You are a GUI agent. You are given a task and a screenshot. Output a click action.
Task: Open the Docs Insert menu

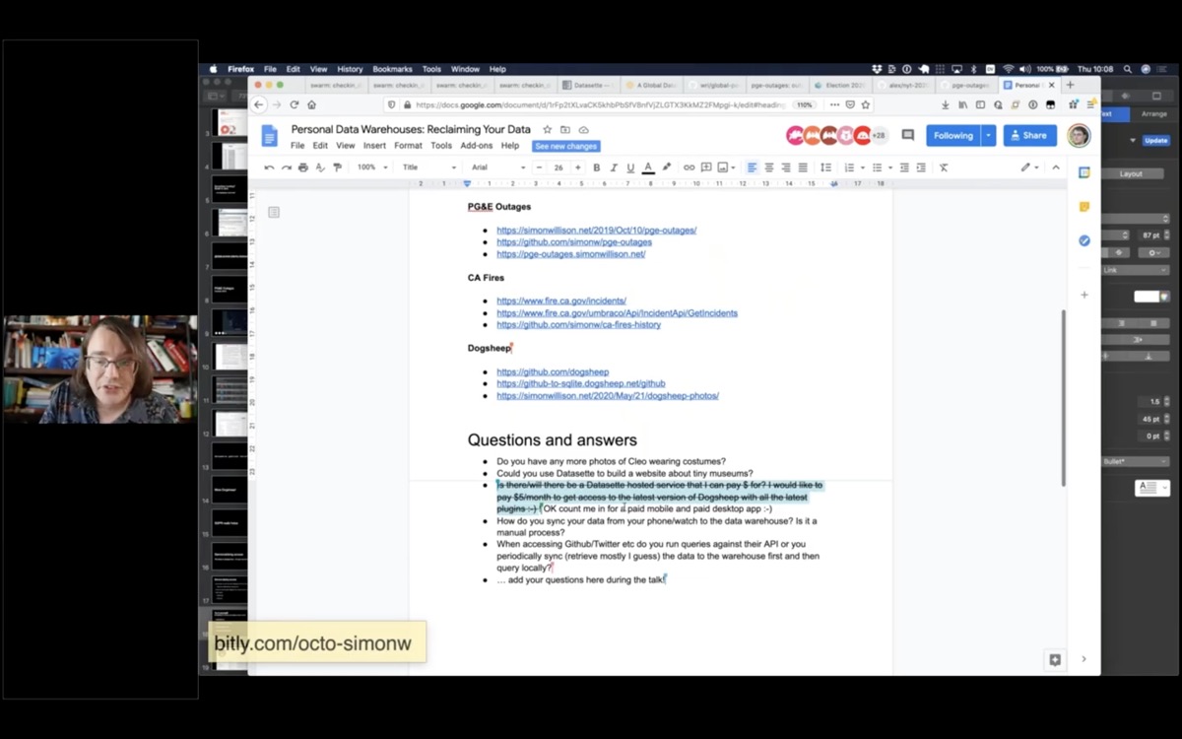tap(374, 146)
